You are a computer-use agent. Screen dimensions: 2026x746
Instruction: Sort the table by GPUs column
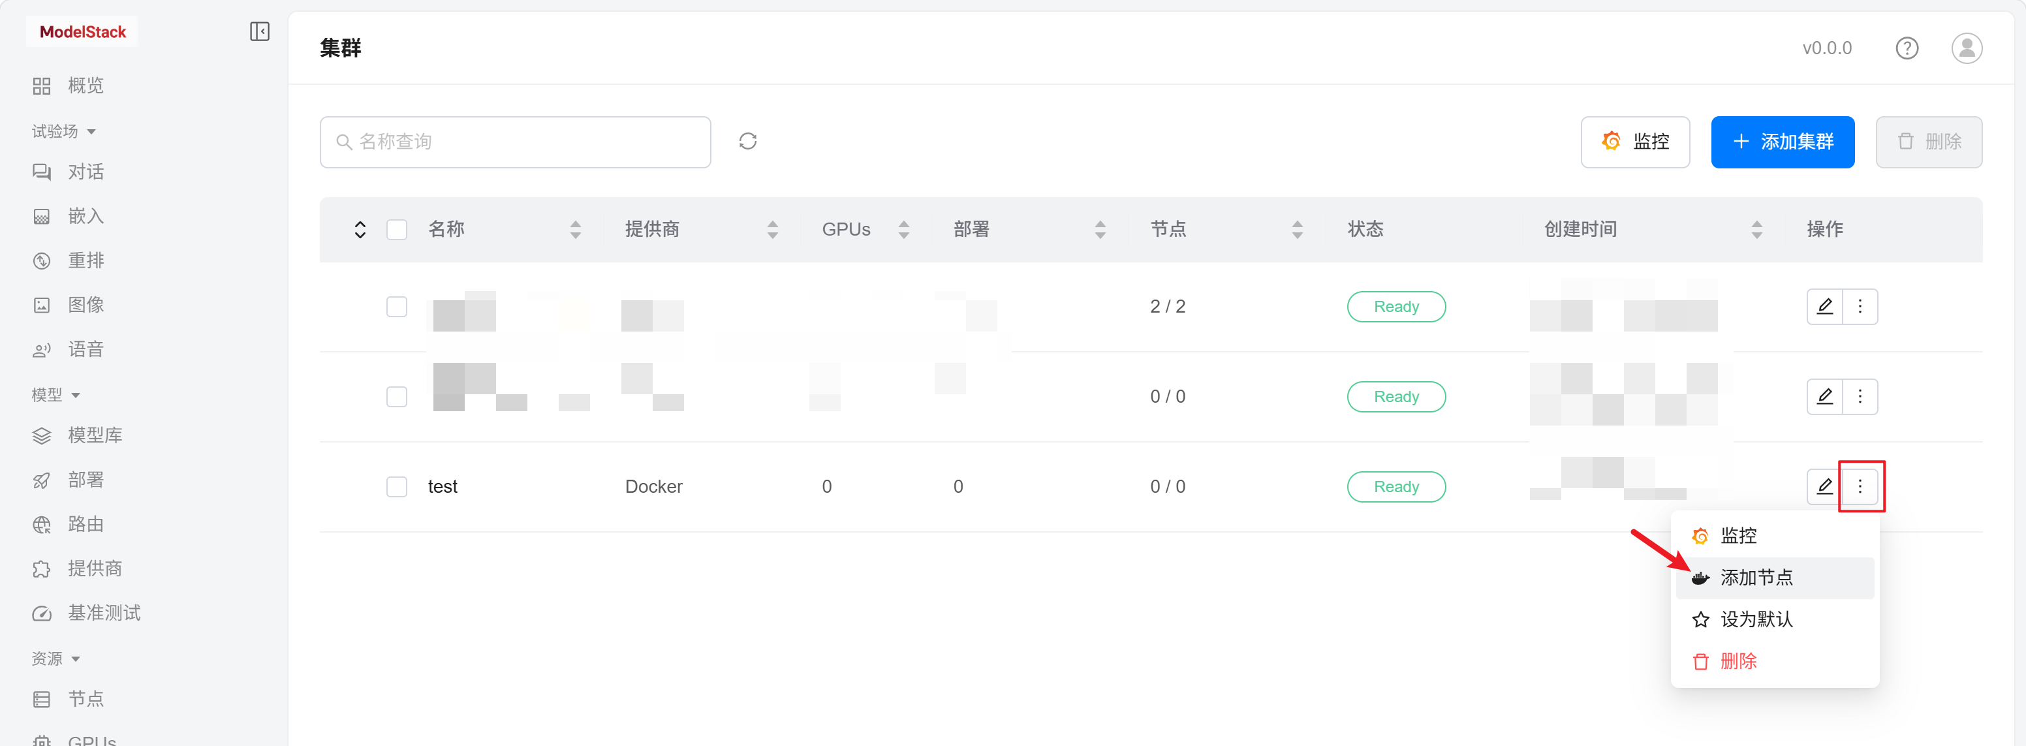pos(904,230)
